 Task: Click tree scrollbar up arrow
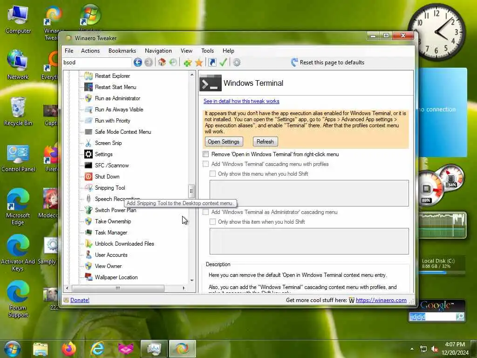(191, 75)
